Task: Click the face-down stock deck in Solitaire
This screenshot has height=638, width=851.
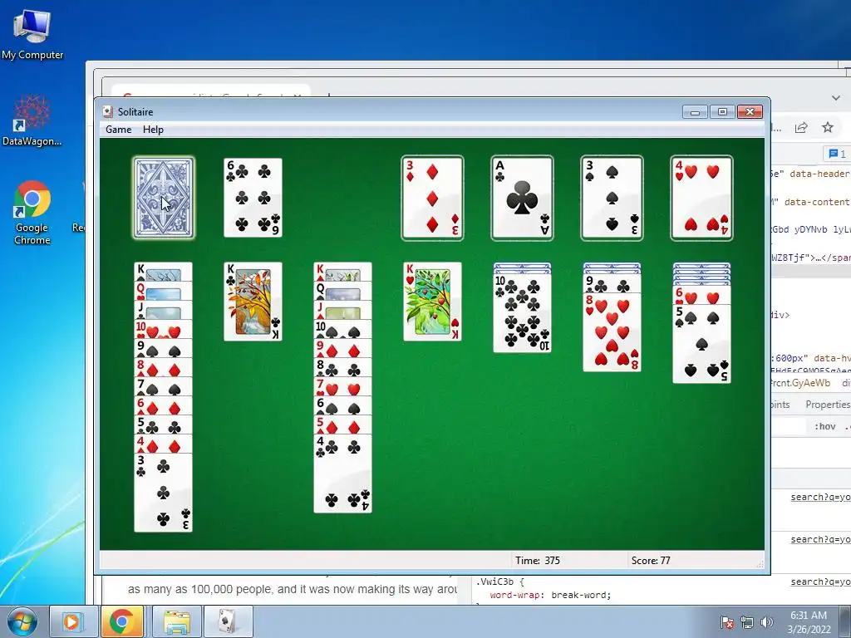Action: (x=164, y=198)
